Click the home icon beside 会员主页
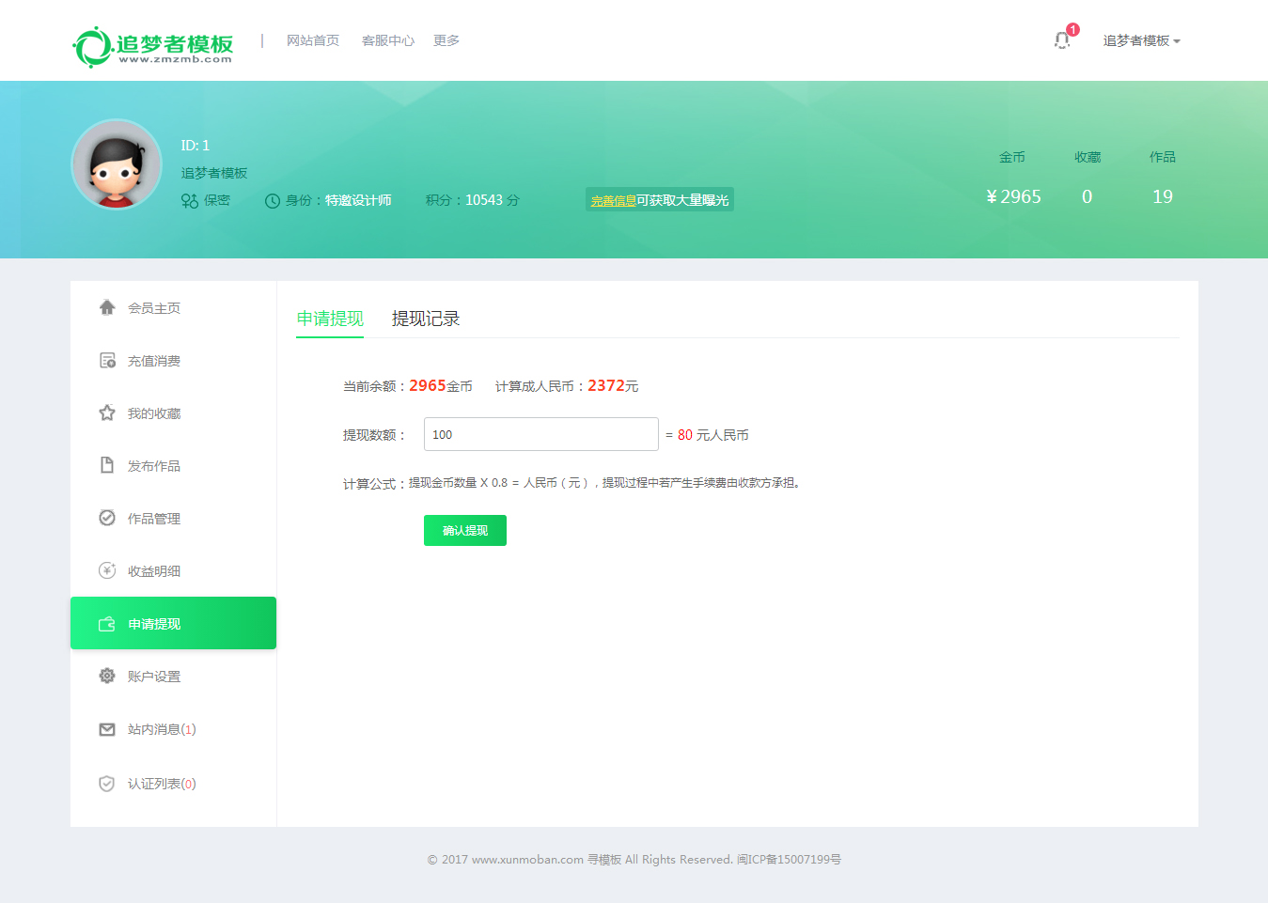 point(107,307)
